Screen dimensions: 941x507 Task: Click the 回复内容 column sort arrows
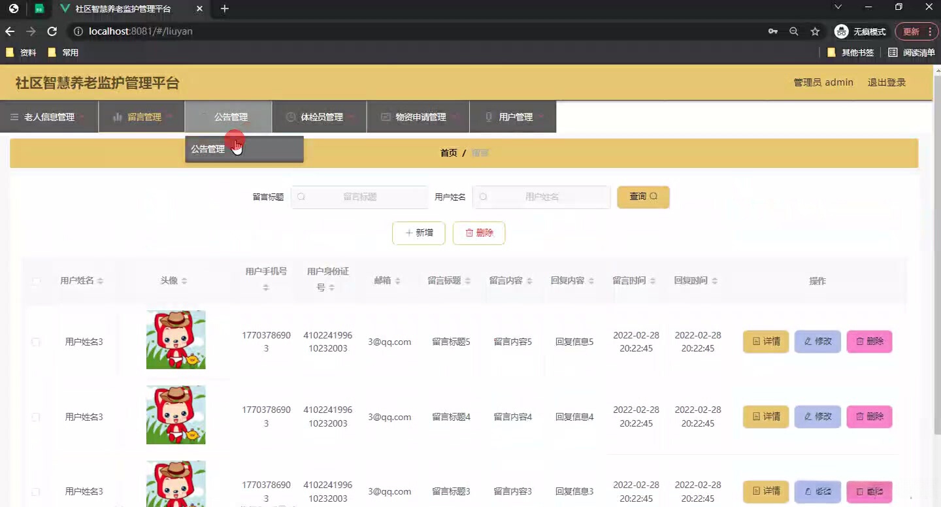[x=591, y=281]
